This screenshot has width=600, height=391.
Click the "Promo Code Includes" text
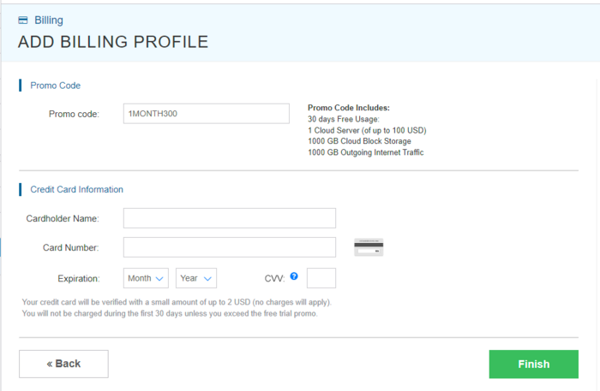348,108
